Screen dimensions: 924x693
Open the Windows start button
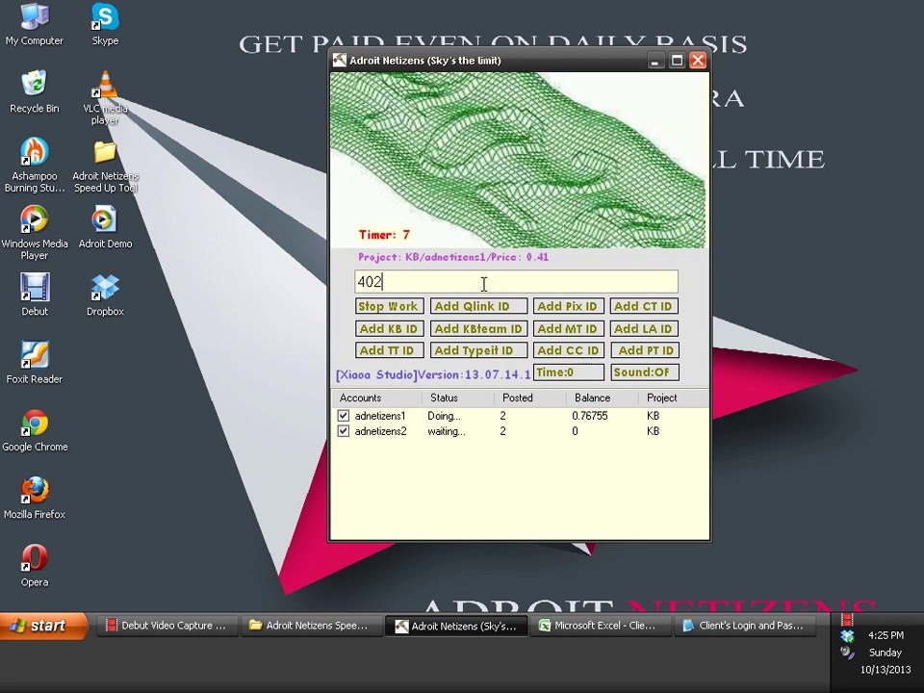coord(43,626)
